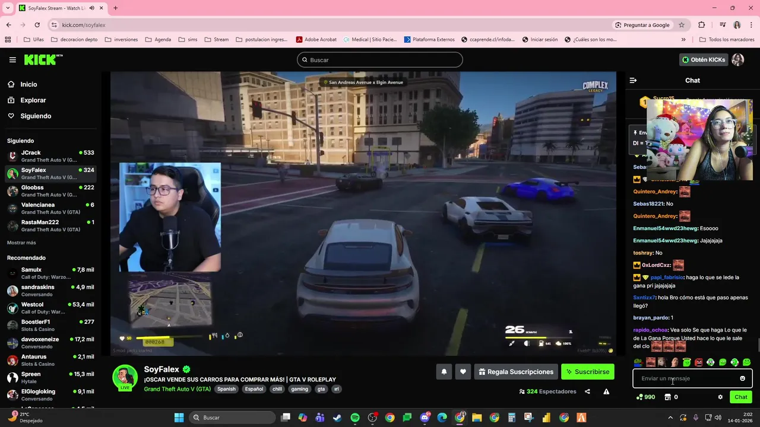Open Todos los marcadores folder
This screenshot has height=427, width=760.
coord(727,40)
